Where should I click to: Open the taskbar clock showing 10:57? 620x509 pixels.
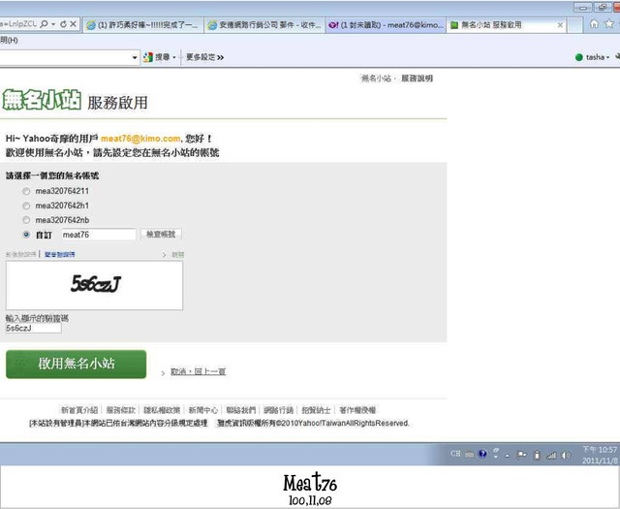[600, 455]
